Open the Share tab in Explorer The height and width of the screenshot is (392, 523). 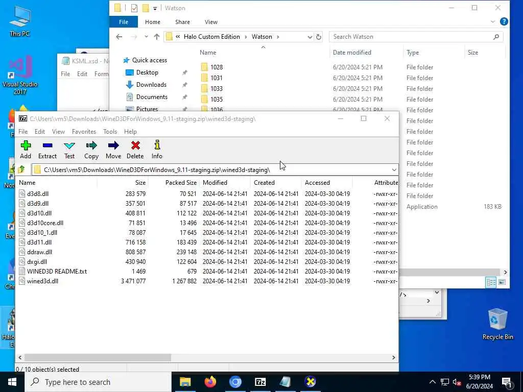(182, 22)
